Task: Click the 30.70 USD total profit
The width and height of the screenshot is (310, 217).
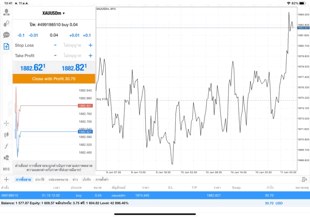Action: click(x=274, y=203)
